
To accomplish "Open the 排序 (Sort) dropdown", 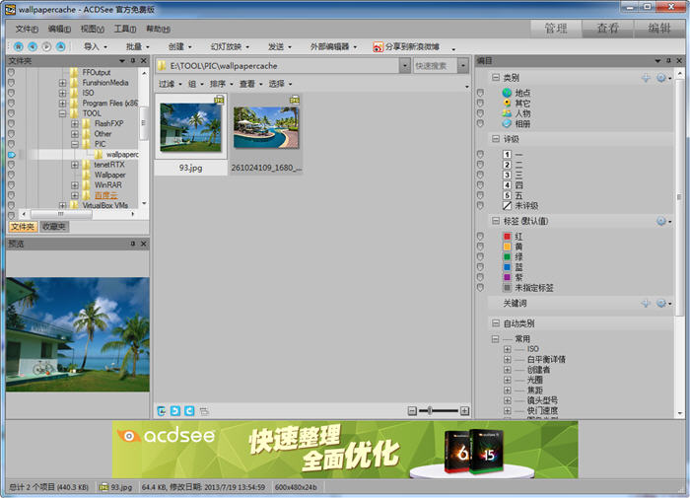I will point(221,84).
